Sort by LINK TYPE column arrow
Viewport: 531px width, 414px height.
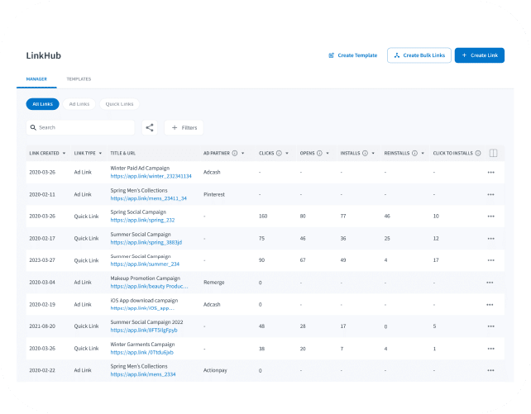tap(102, 153)
